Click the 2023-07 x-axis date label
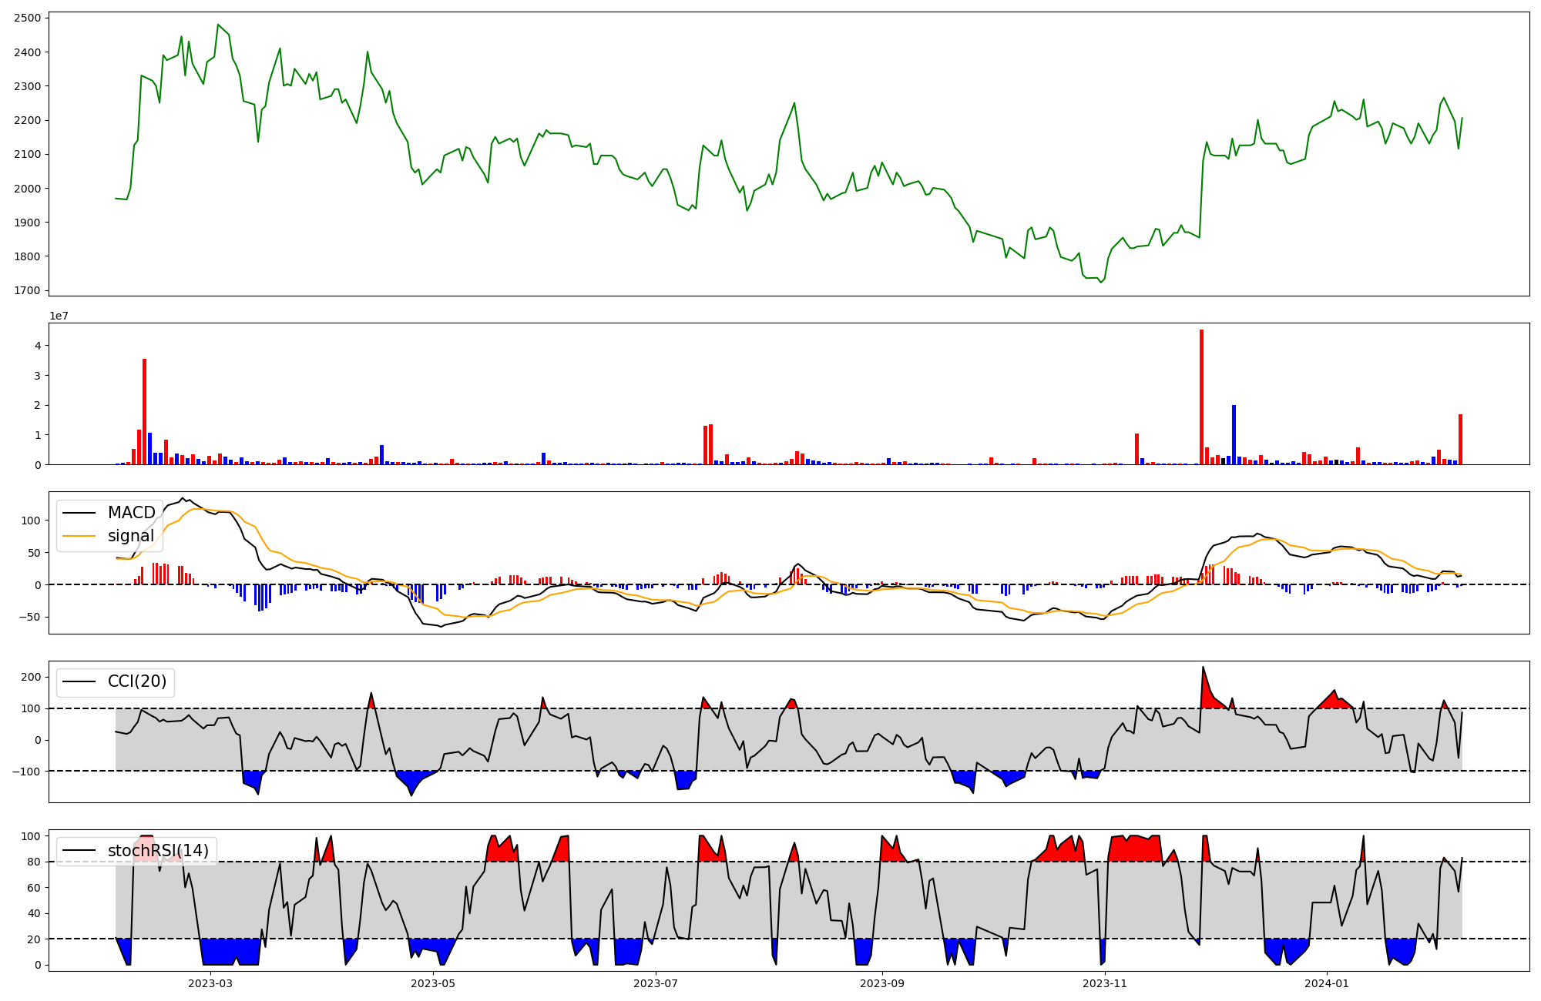Screen dimensions: 1541x1001 click(656, 983)
